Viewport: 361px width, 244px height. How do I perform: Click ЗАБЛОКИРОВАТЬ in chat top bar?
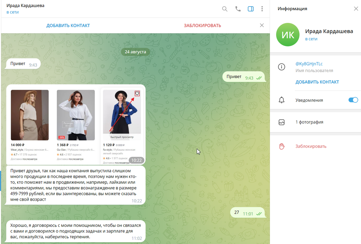(x=202, y=26)
